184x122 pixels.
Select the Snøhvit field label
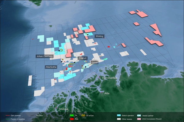click(x=83, y=58)
